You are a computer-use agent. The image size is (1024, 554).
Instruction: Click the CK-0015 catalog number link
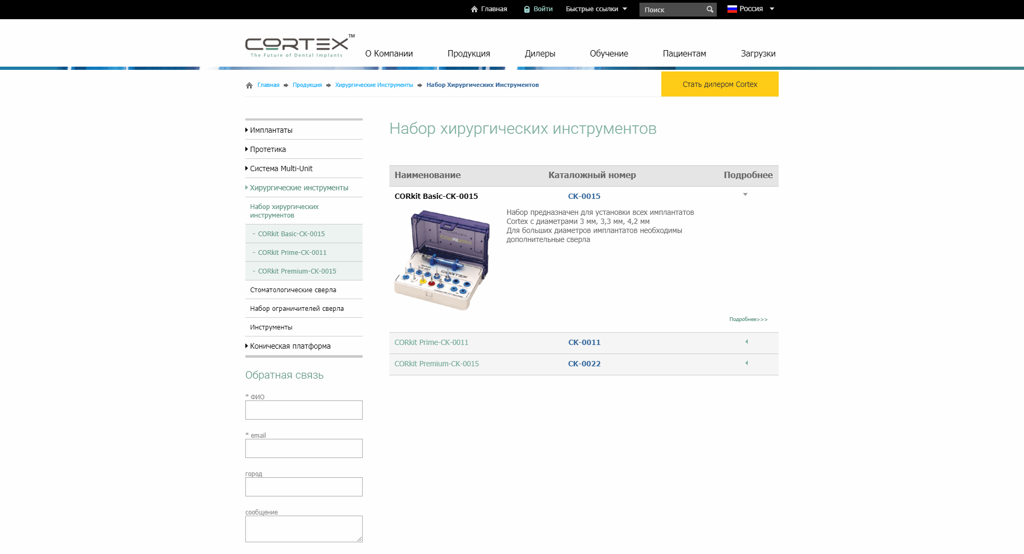click(584, 196)
